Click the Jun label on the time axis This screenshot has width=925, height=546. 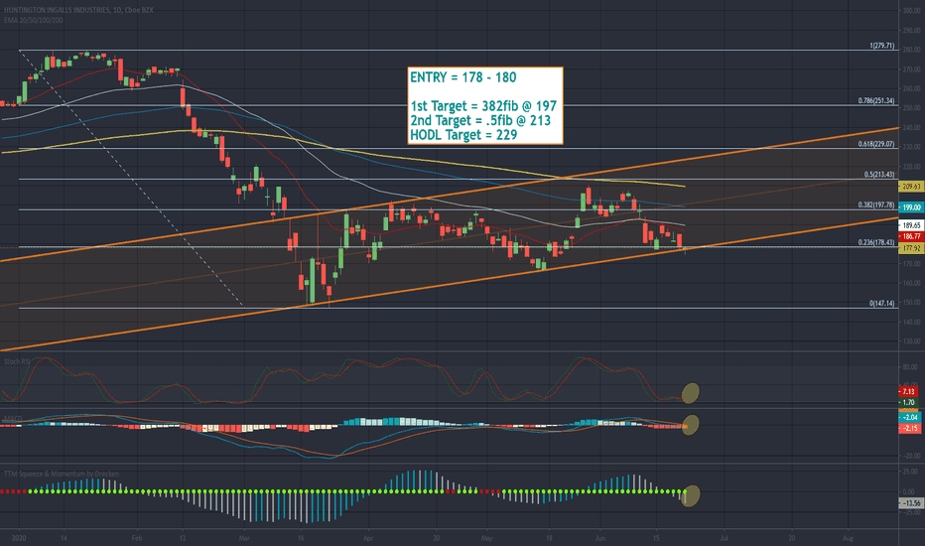click(x=599, y=538)
